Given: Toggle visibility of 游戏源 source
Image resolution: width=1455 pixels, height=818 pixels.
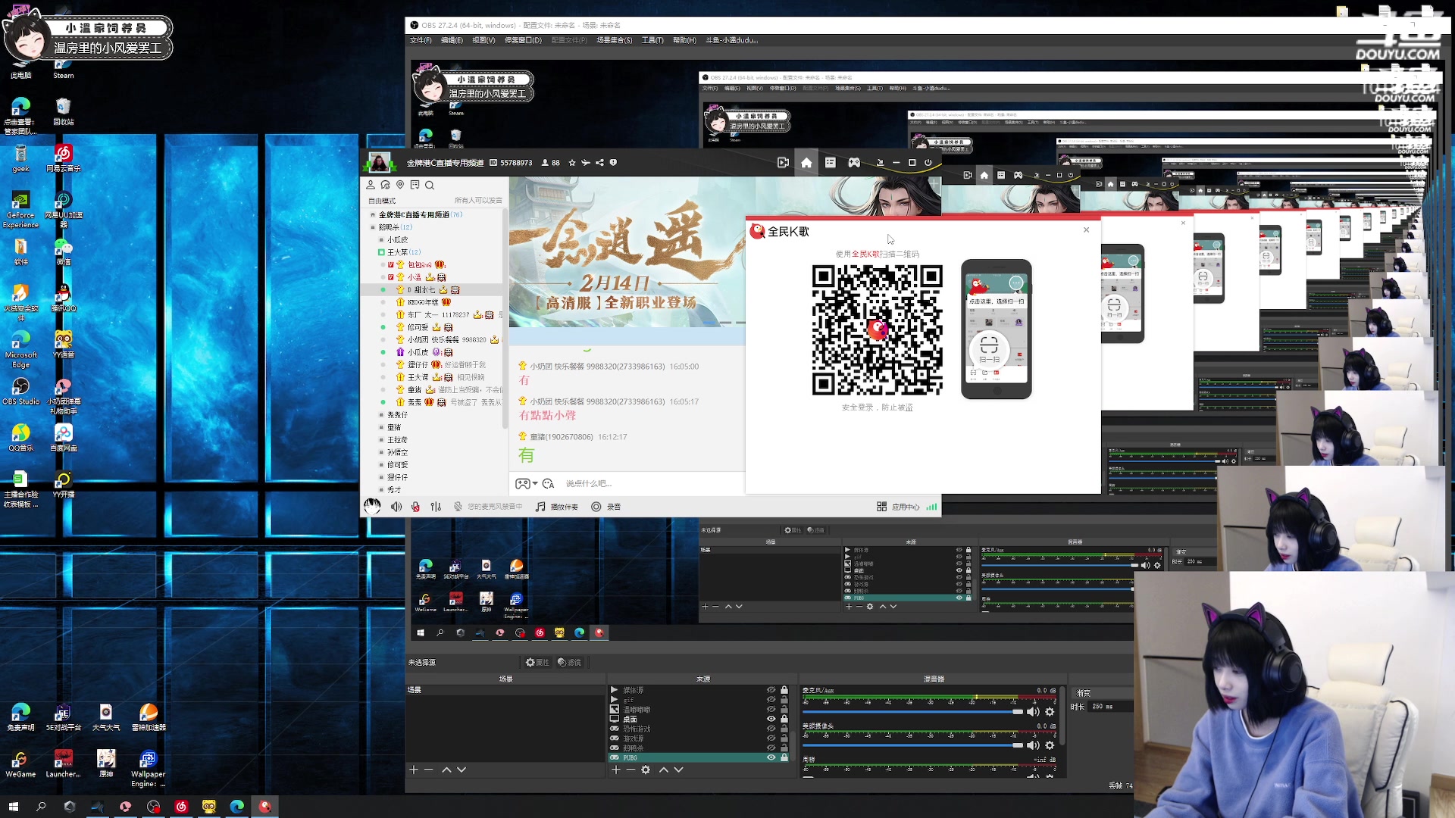Looking at the screenshot, I should 771,738.
